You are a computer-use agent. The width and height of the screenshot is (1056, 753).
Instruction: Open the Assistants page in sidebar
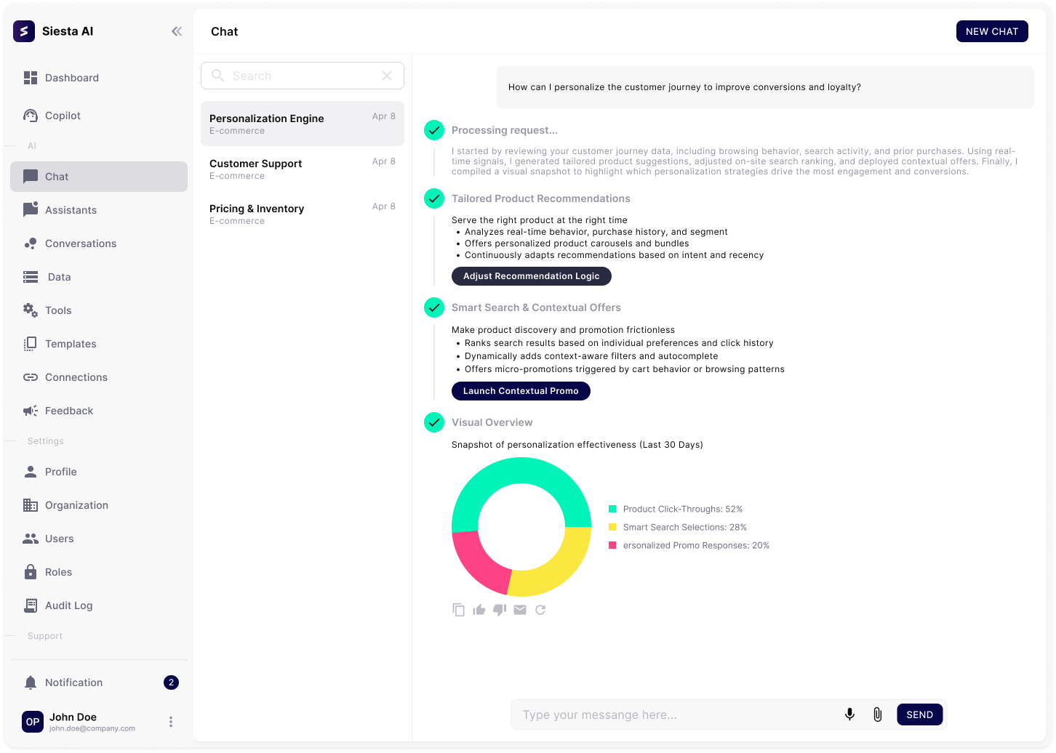pos(71,210)
